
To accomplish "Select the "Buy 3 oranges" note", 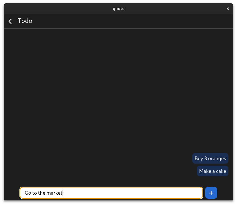I will (210, 158).
